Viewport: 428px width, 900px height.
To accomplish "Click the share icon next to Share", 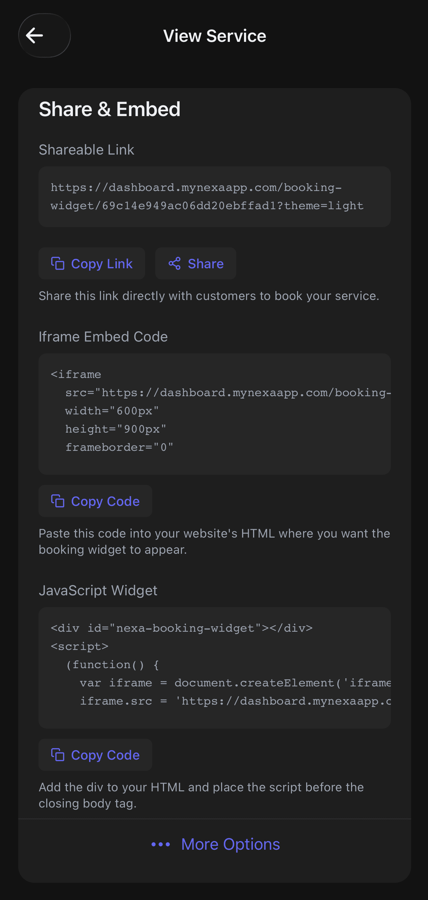I will coord(175,264).
